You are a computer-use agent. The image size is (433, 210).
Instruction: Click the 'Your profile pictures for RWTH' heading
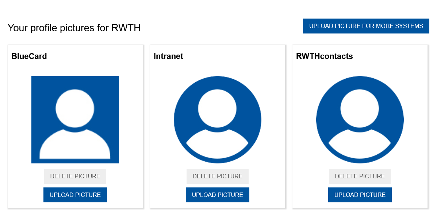pos(74,28)
